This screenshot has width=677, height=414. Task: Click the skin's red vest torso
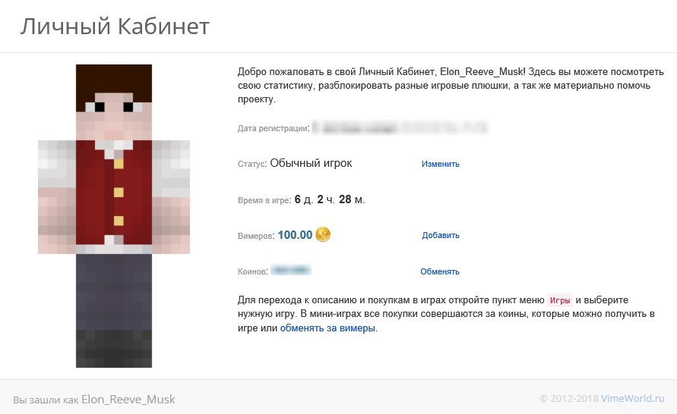pyautogui.click(x=114, y=193)
